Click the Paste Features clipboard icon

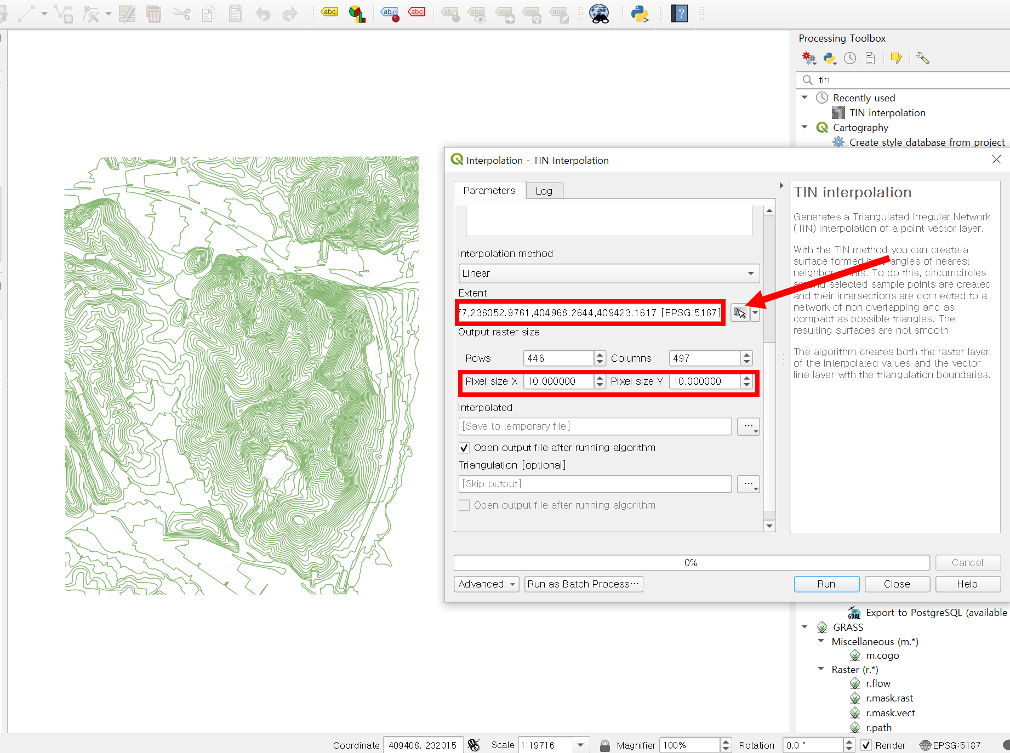point(236,14)
